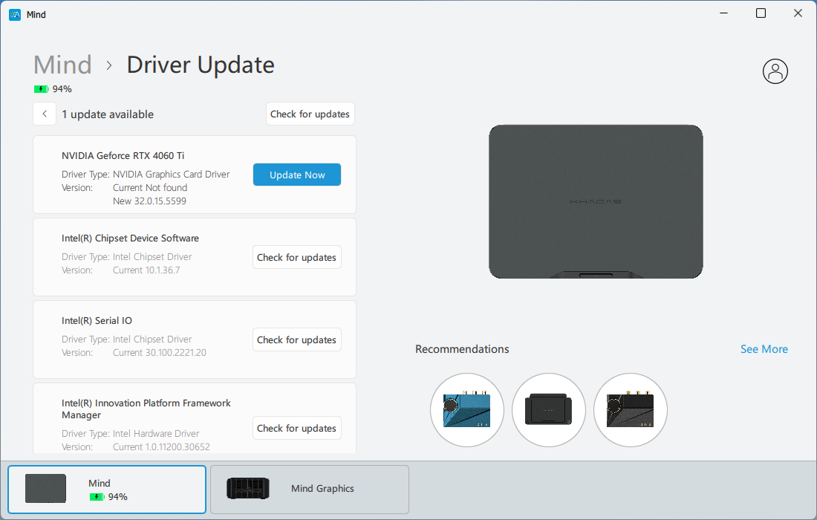Open the blue Khadas board recommendation
The height and width of the screenshot is (520, 817).
pos(467,410)
